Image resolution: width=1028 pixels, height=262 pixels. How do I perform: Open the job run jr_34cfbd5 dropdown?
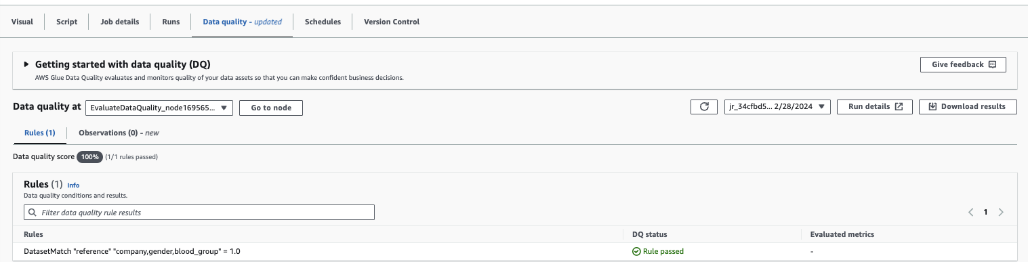(777, 107)
